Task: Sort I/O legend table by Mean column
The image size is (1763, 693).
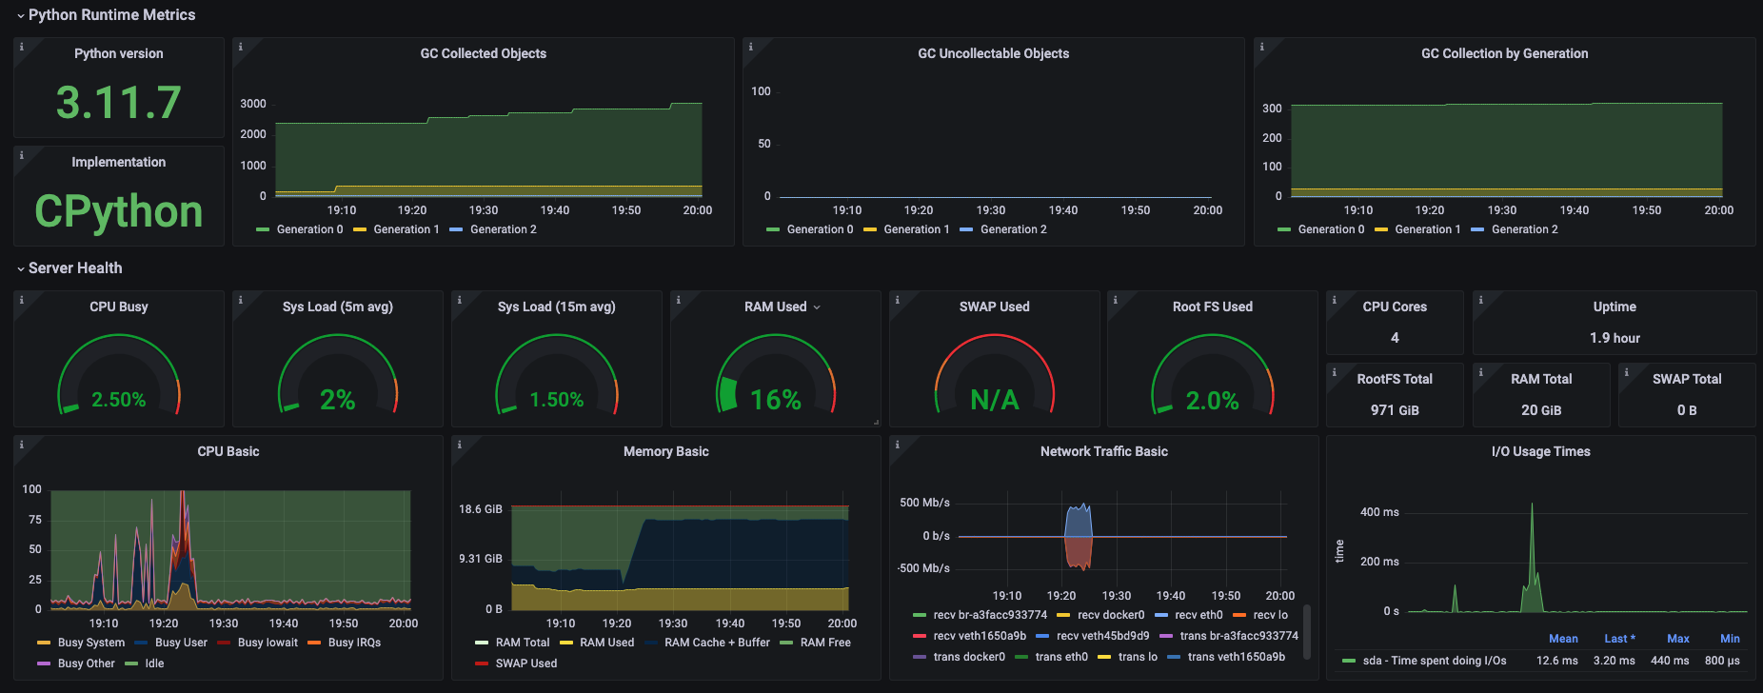Action: [1562, 639]
